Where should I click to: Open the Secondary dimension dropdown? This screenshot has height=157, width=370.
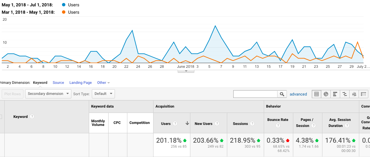pyautogui.click(x=48, y=94)
